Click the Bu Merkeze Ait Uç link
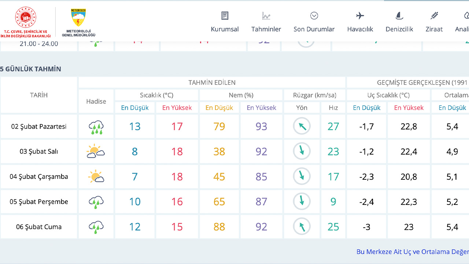The width and height of the screenshot is (469, 264). point(412,252)
